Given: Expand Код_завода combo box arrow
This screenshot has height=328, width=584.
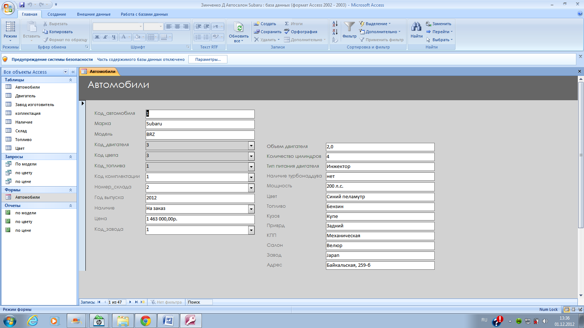Looking at the screenshot, I should [x=251, y=230].
